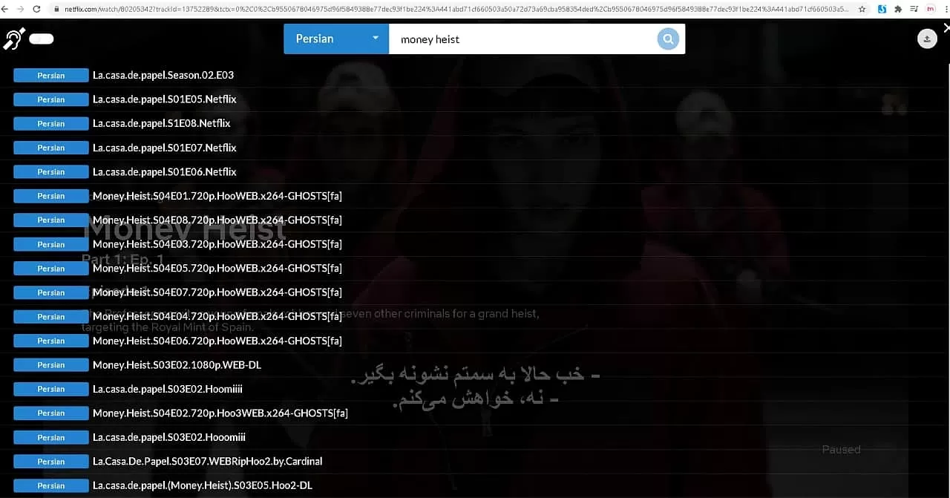Select La.Casa.De.Papel.S03E07.WEBRipHoo2.by.Cardinal subtitle
The width and height of the screenshot is (950, 498).
(x=208, y=461)
